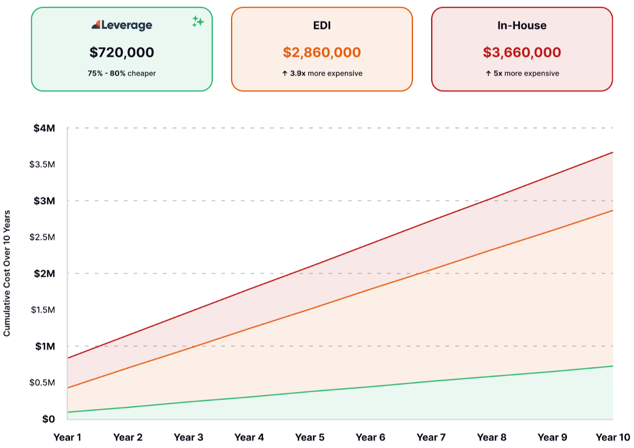Click the $0 y-axis label
634x448 pixels.
(48, 419)
